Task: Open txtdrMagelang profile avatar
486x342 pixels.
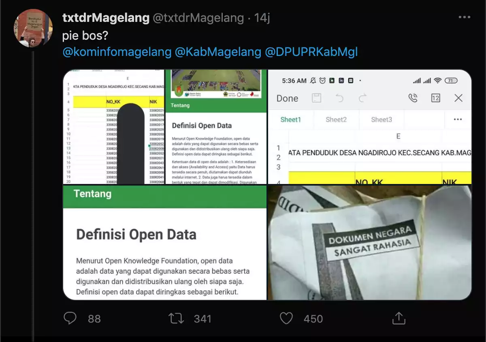Action: 34,28
